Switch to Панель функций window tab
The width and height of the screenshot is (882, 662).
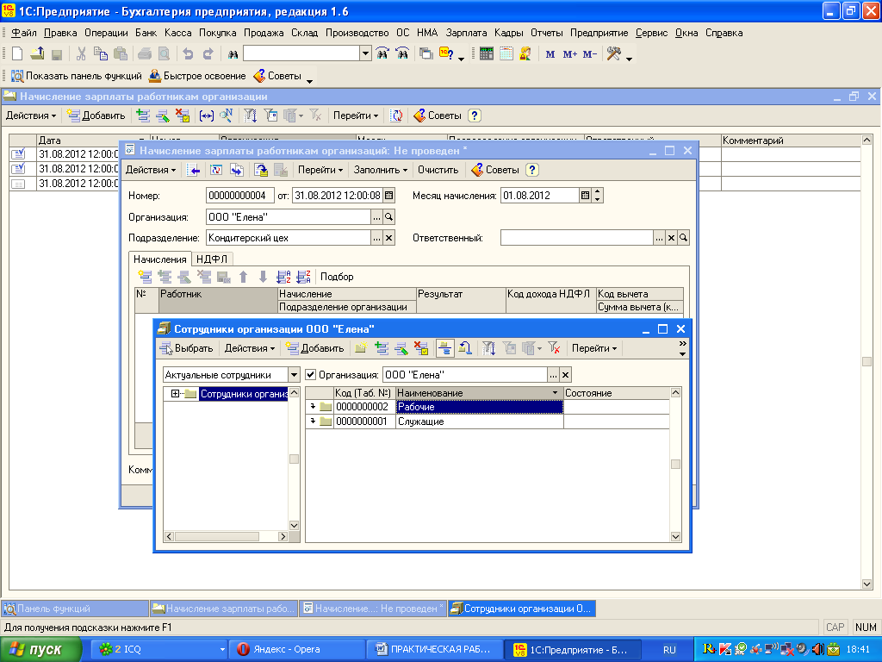[x=75, y=609]
